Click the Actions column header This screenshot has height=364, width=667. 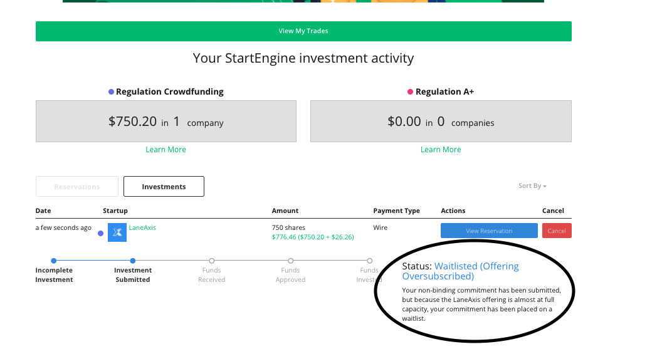click(453, 211)
